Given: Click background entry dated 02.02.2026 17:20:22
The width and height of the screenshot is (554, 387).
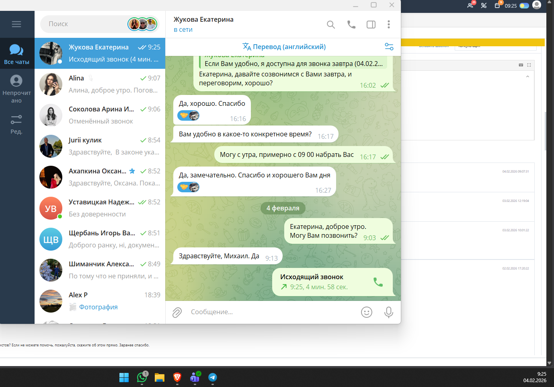Looking at the screenshot, I should point(515,268).
